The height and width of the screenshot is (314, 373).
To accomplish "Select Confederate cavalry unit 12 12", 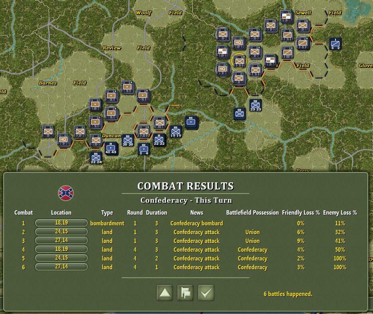I will [x=302, y=43].
